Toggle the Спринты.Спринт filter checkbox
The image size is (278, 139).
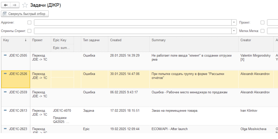tap(29, 31)
